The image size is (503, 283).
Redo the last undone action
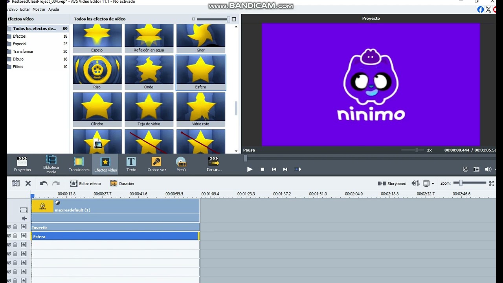click(56, 183)
